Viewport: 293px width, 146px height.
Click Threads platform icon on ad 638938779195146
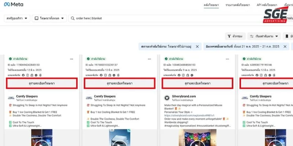click(x=274, y=75)
